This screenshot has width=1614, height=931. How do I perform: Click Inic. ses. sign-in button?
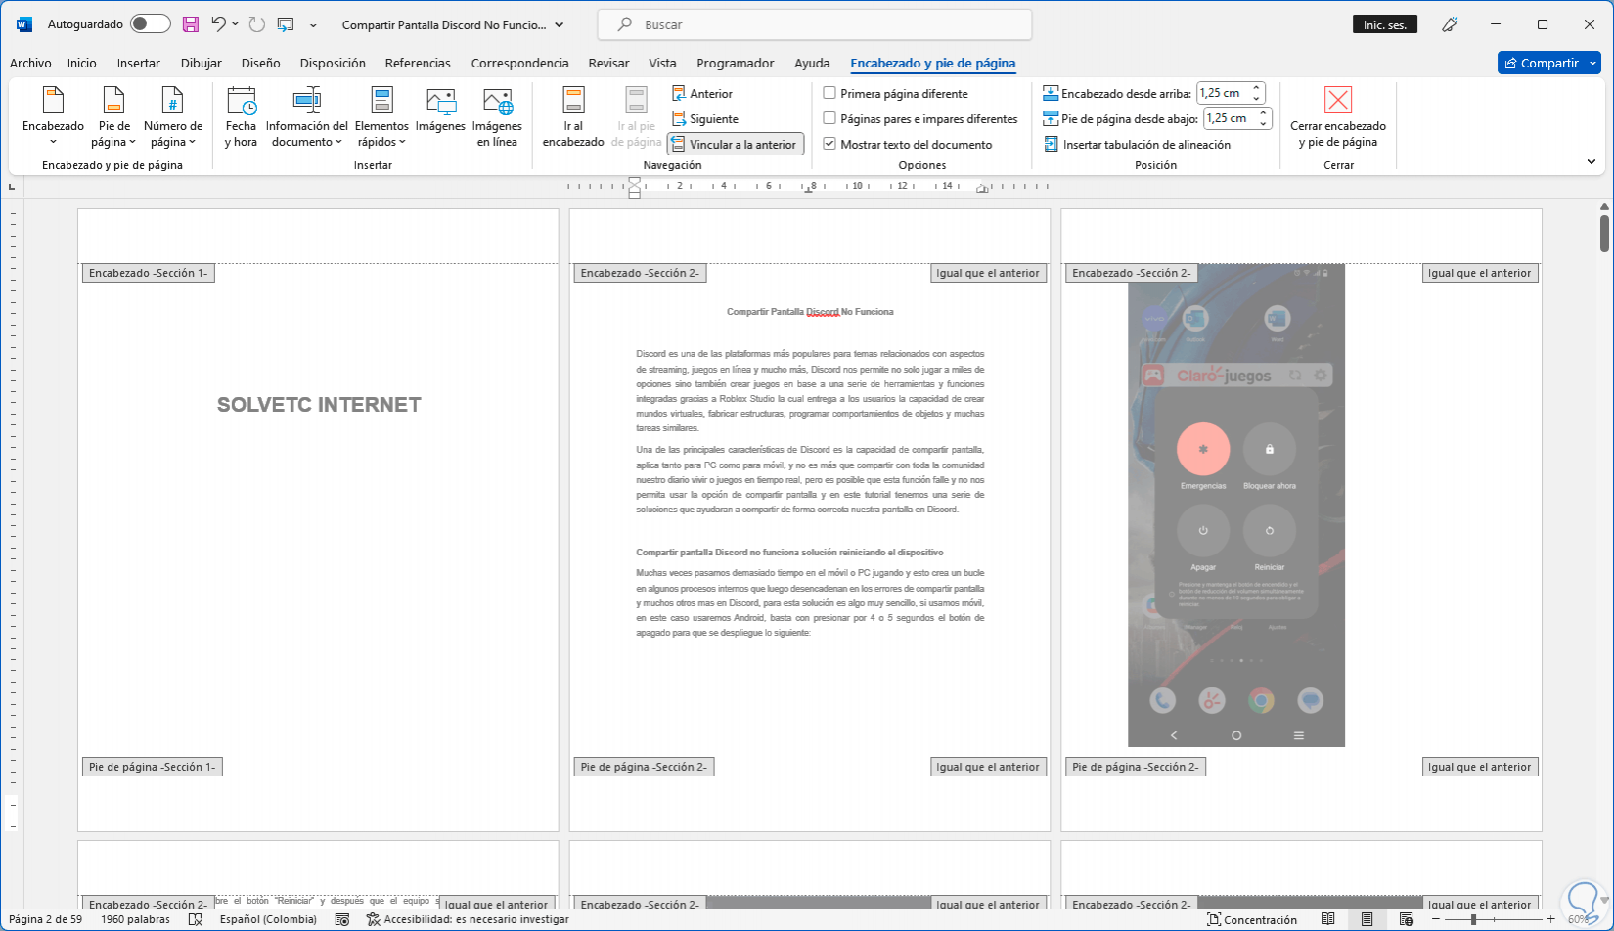[1385, 24]
